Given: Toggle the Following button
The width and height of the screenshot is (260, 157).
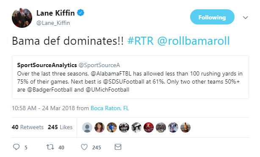Looking at the screenshot, I should point(212,17).
